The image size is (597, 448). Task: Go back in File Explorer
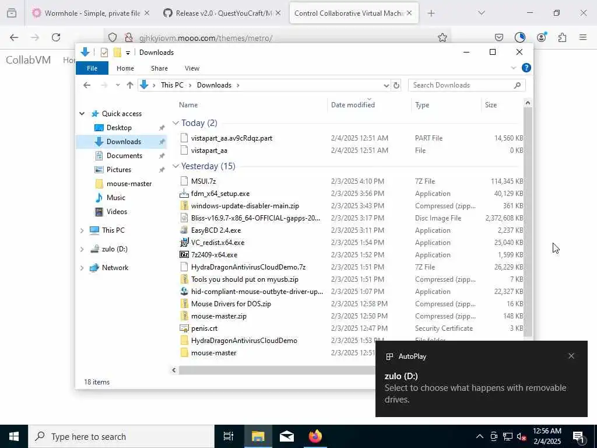[x=87, y=85]
